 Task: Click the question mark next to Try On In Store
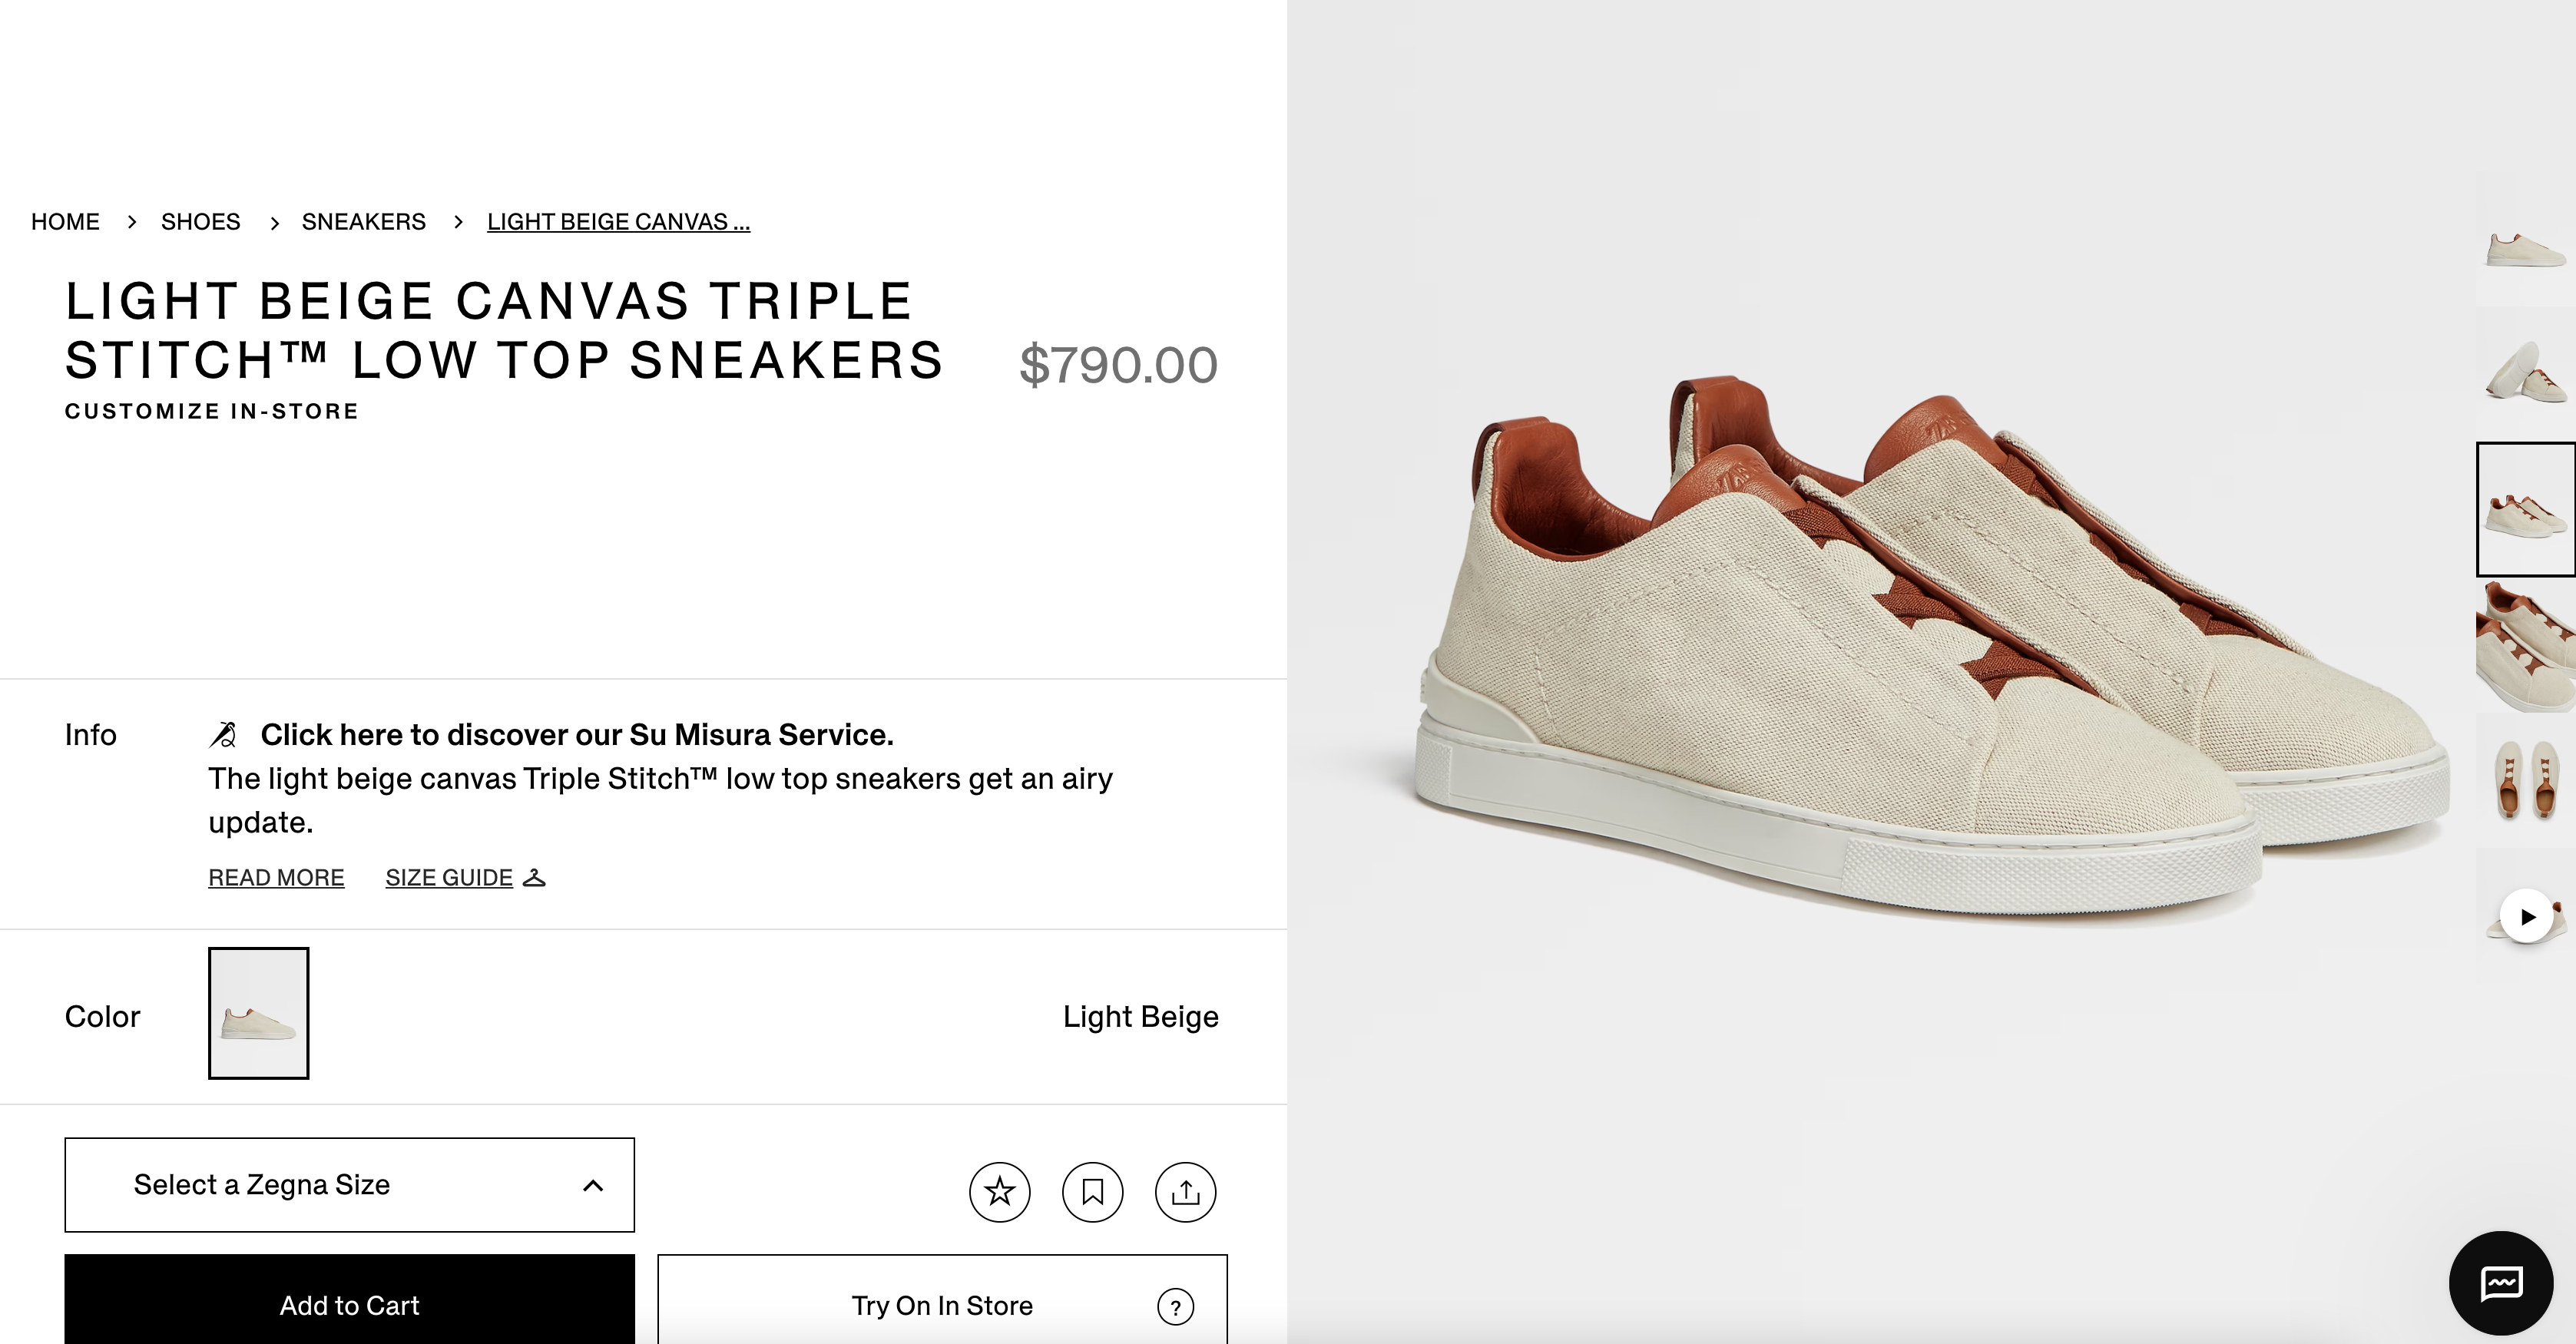click(x=1175, y=1306)
